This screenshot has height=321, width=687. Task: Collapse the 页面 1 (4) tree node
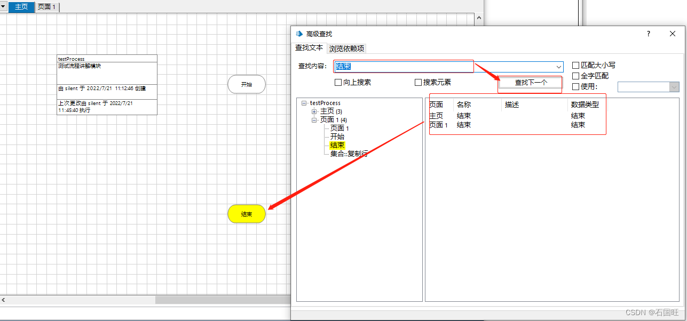(314, 119)
